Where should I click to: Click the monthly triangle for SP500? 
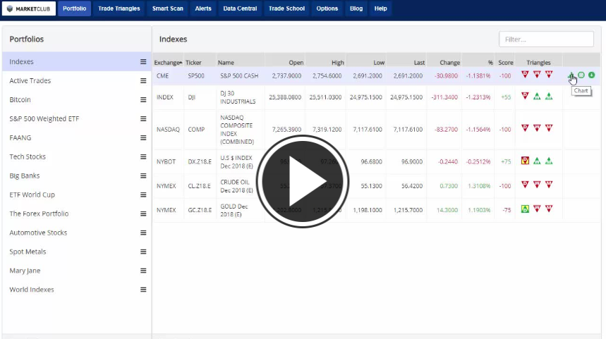549,74
